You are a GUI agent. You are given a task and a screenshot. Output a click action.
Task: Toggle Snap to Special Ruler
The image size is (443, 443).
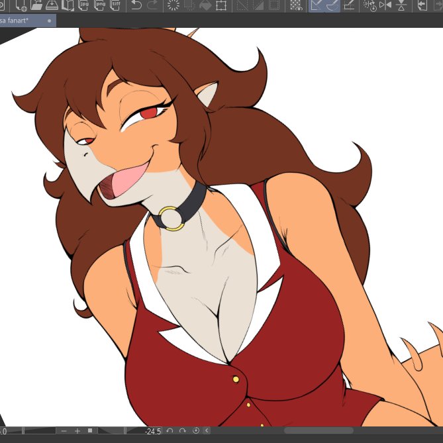[x=332, y=5]
